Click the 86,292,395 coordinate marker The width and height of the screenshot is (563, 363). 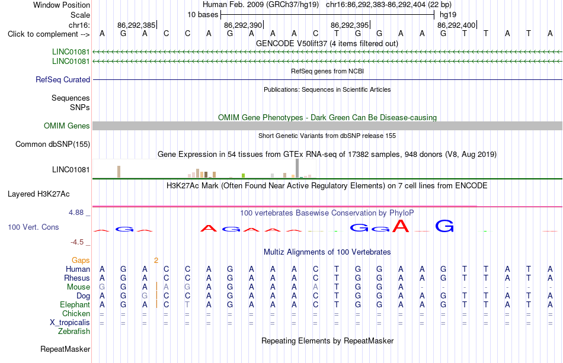pyautogui.click(x=350, y=25)
